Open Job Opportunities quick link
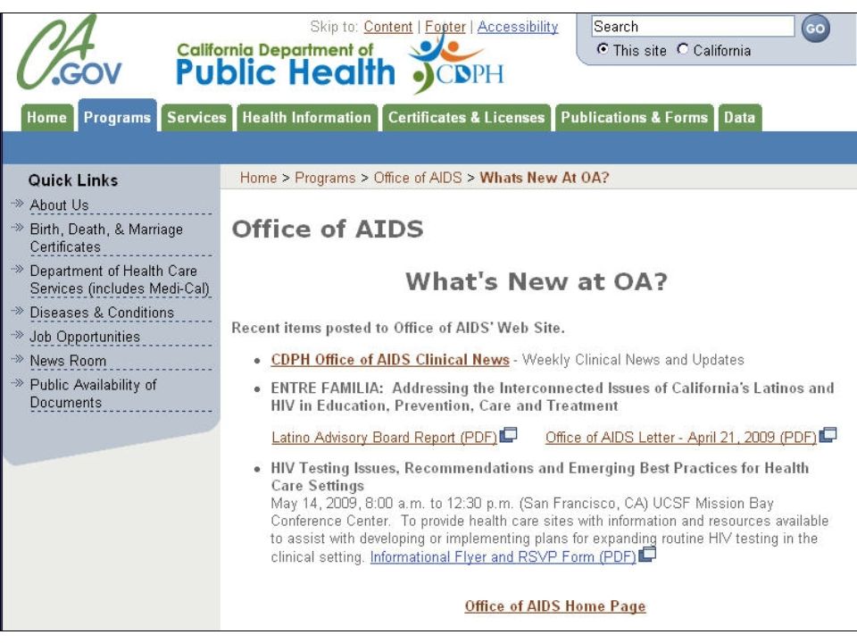The height and width of the screenshot is (643, 857). click(x=85, y=337)
